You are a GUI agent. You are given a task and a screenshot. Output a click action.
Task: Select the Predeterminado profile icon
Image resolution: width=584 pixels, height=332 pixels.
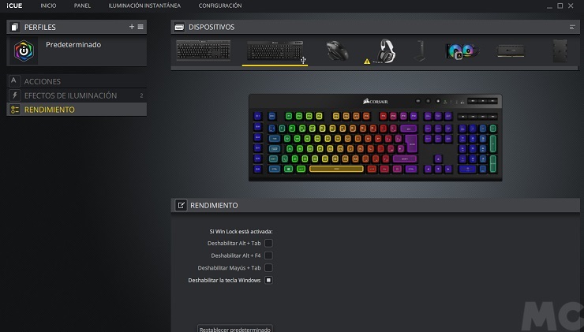pyautogui.click(x=24, y=51)
